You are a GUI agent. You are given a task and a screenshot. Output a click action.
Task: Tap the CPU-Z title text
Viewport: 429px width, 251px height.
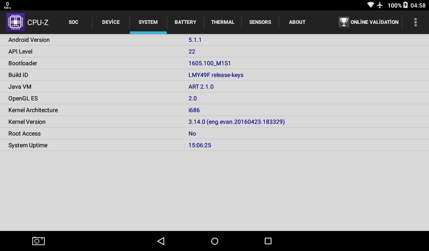(x=38, y=22)
